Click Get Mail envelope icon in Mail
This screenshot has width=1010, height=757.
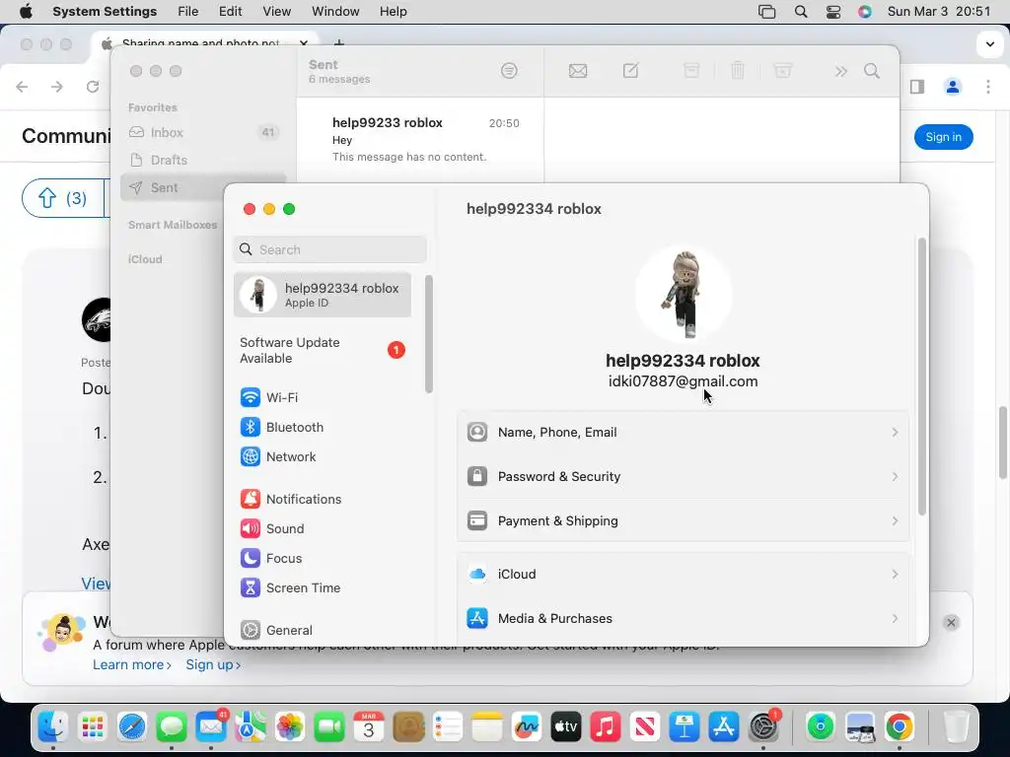point(578,71)
